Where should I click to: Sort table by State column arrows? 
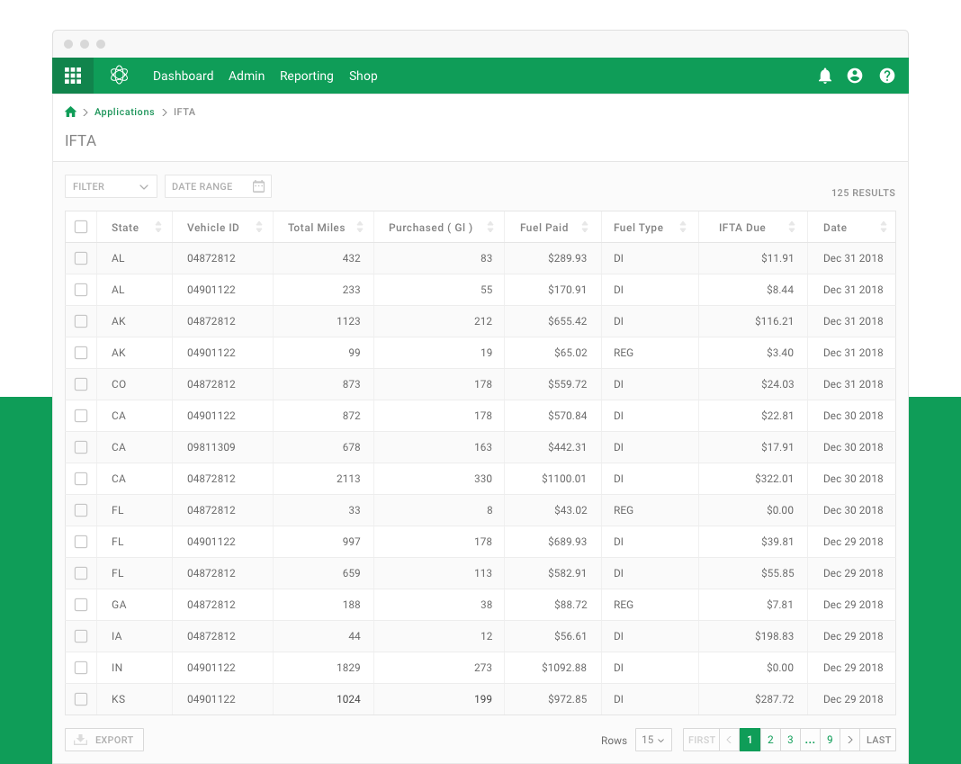[158, 227]
